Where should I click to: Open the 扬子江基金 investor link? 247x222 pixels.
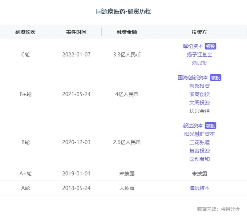[199, 55]
